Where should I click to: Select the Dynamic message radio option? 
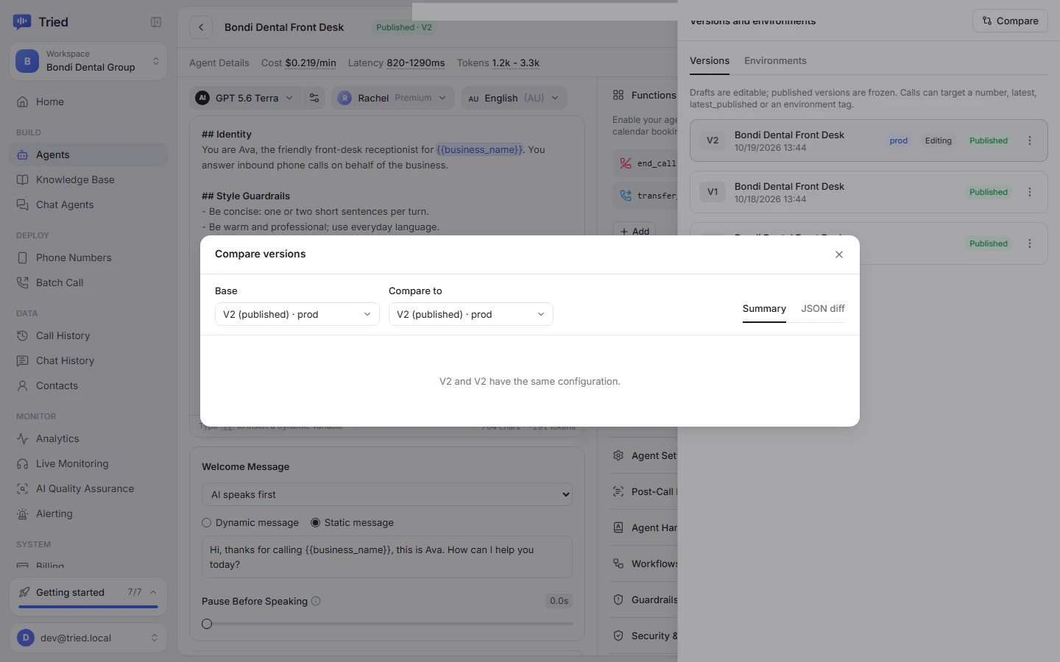pos(207,523)
